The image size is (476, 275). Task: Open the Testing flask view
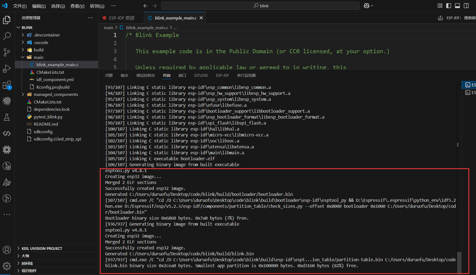(x=7, y=117)
